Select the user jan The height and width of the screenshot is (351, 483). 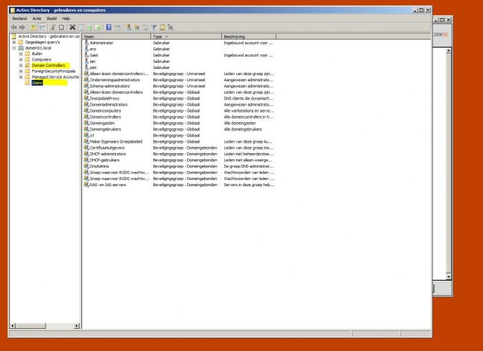click(179, 61)
